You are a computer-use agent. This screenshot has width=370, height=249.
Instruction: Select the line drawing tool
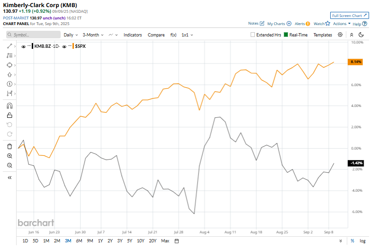click(x=9, y=46)
